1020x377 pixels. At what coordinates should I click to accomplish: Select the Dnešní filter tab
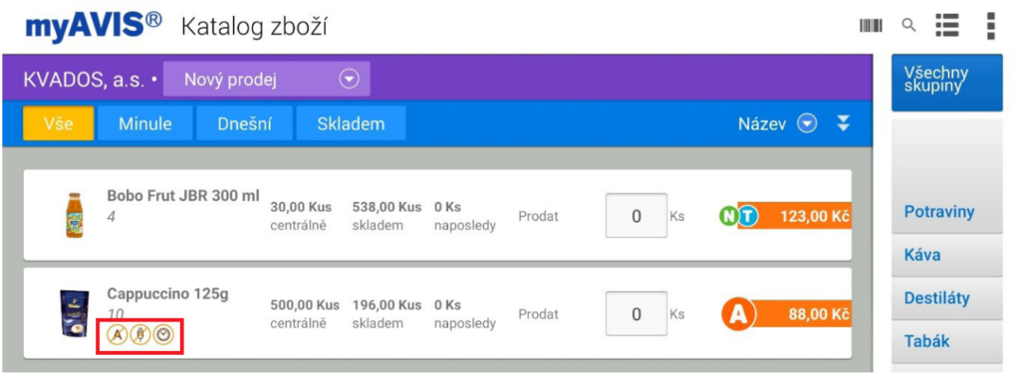coord(245,123)
